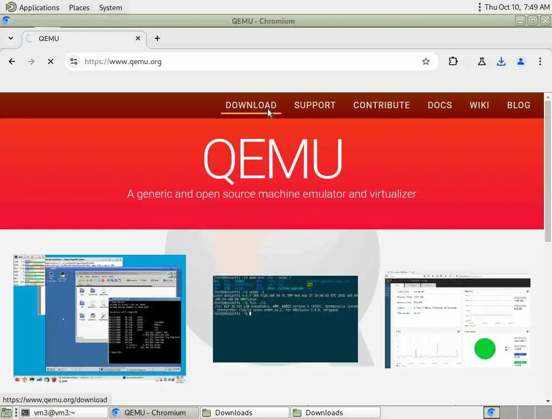Stop loading the page
Screen dimensions: 552x419
pyautogui.click(x=50, y=61)
